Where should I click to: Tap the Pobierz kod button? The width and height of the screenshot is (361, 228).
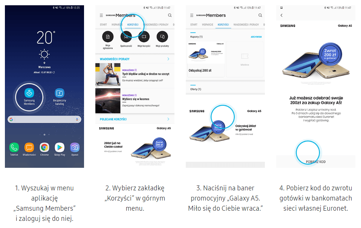[x=316, y=162]
